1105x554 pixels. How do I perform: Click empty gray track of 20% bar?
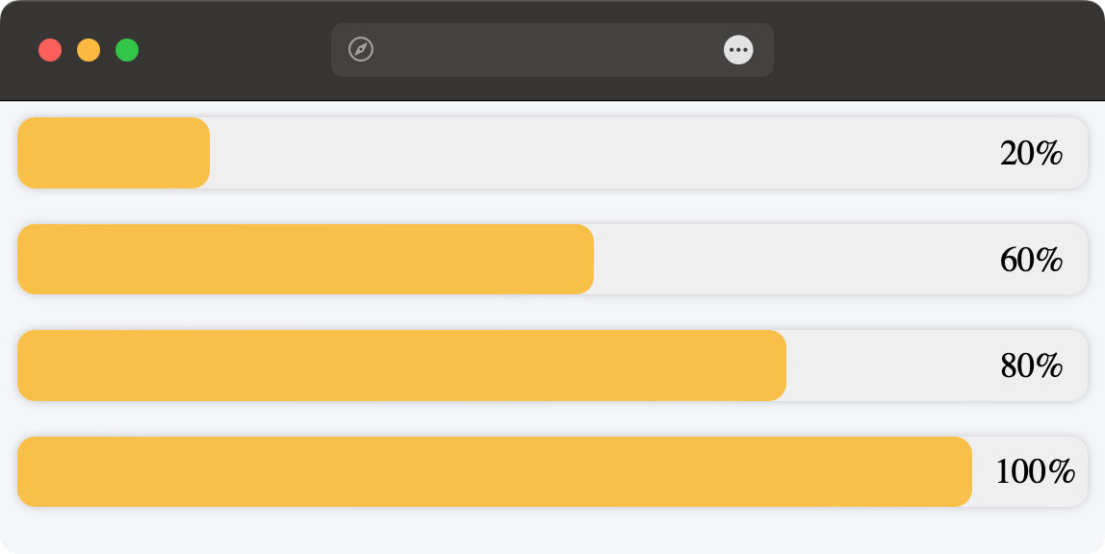pos(599,153)
